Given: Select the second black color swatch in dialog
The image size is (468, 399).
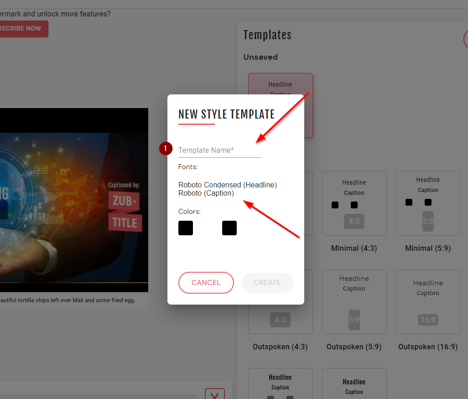Looking at the screenshot, I should pos(229,228).
